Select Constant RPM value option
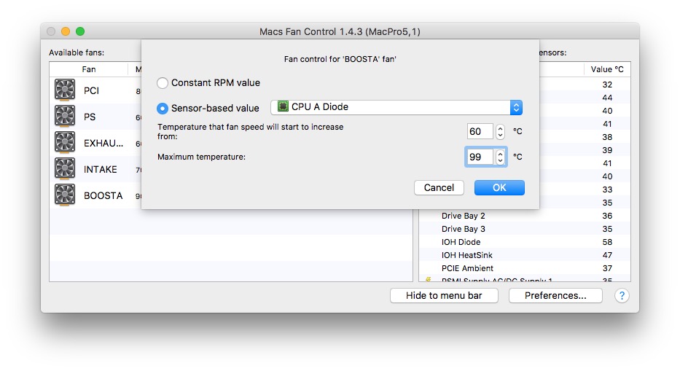680x371 pixels. pos(163,83)
